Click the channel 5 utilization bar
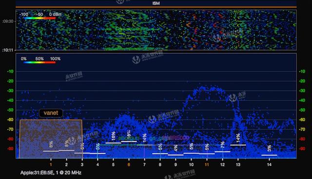The width and height of the screenshot is (312, 179). [113, 143]
